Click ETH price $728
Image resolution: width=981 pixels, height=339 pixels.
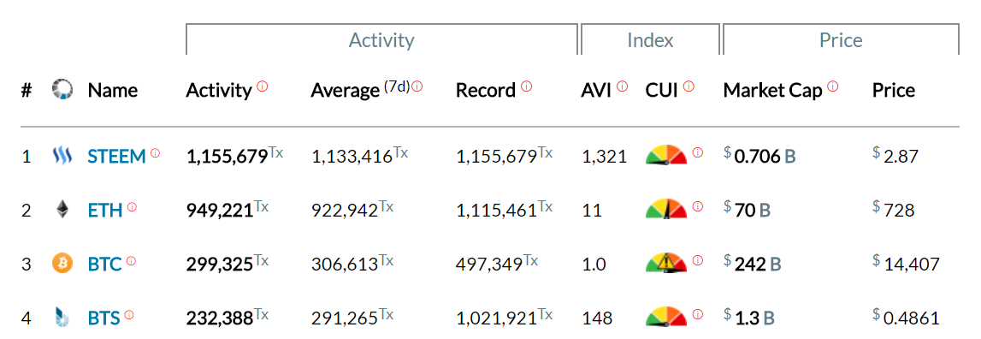click(x=894, y=210)
